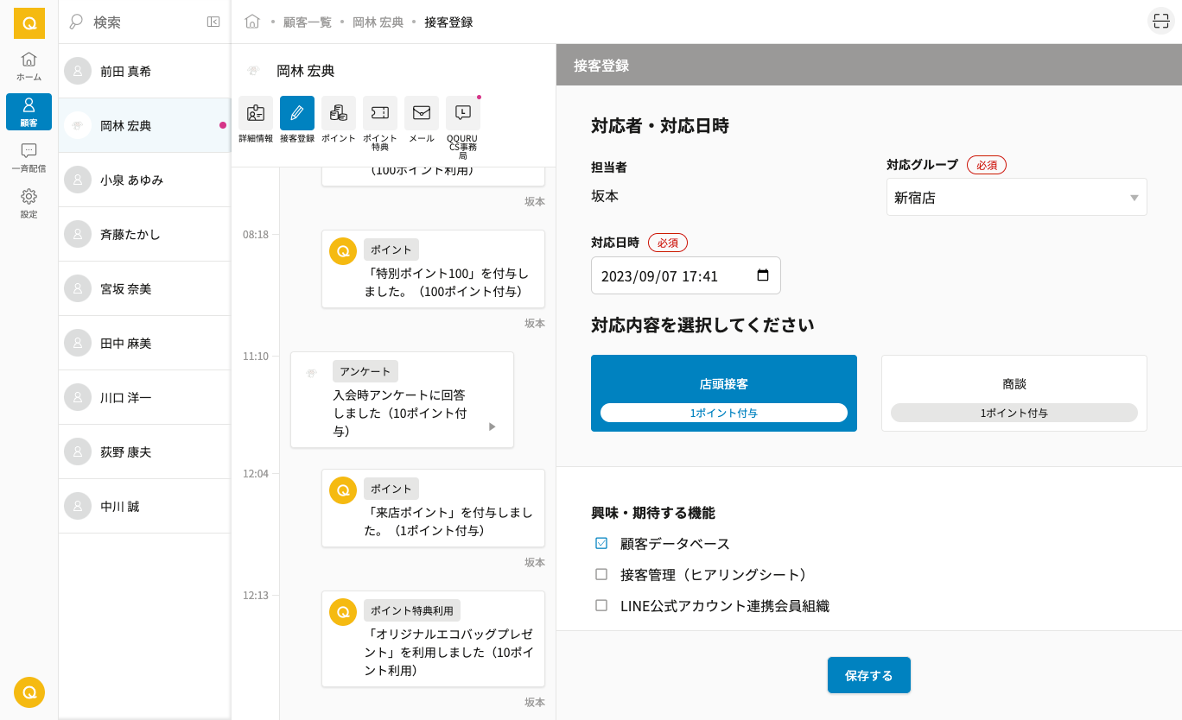
Task: Select the 商談 response type card
Action: [1014, 393]
